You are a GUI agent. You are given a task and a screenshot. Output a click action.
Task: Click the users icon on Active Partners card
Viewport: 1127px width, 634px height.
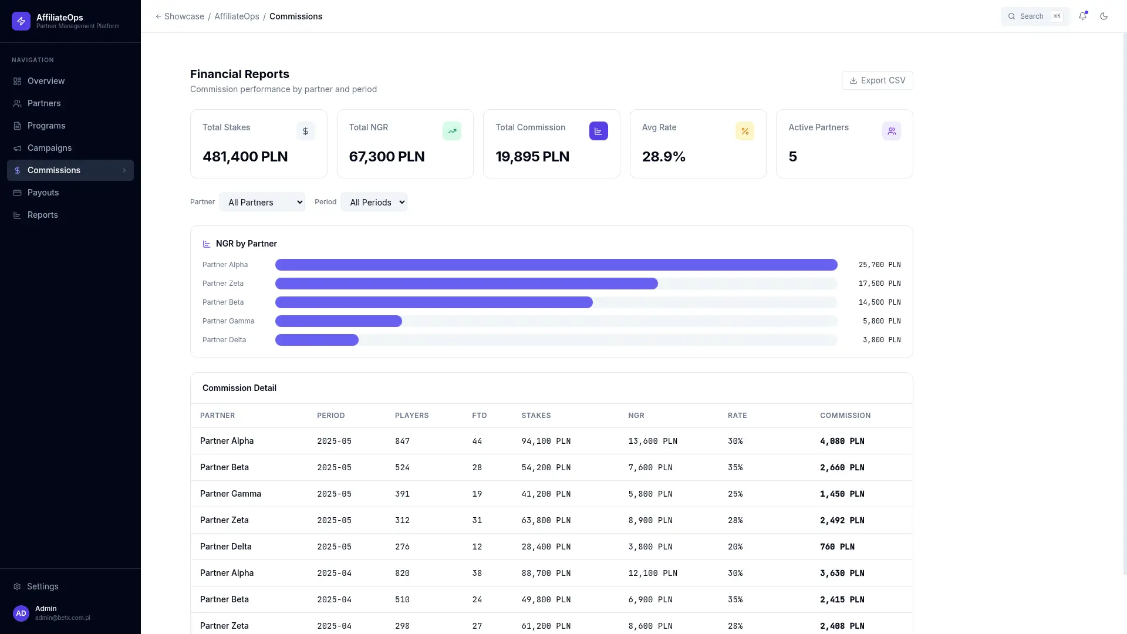(x=891, y=131)
